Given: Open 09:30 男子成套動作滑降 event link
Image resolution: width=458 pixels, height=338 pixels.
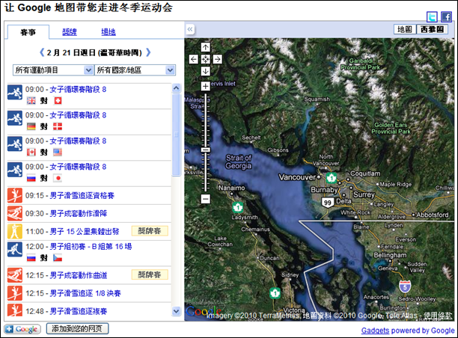Looking at the screenshot, I should [79, 213].
